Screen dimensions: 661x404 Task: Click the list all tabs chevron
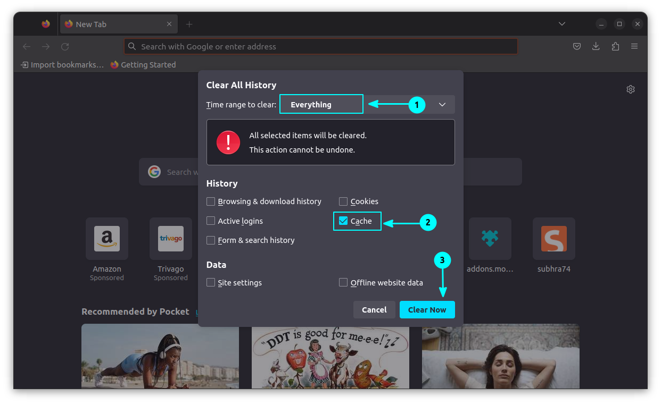(562, 23)
